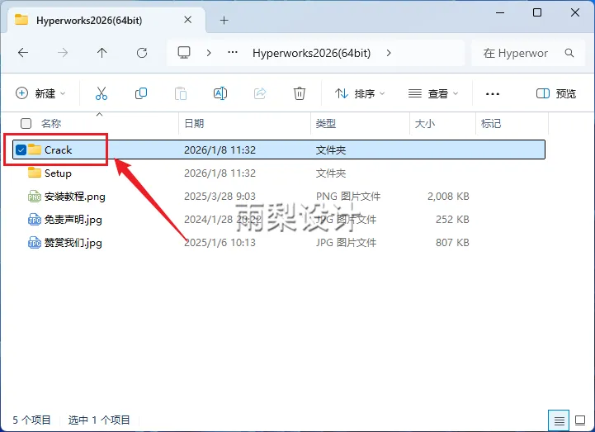Click the Share icon in toolbar

[260, 93]
